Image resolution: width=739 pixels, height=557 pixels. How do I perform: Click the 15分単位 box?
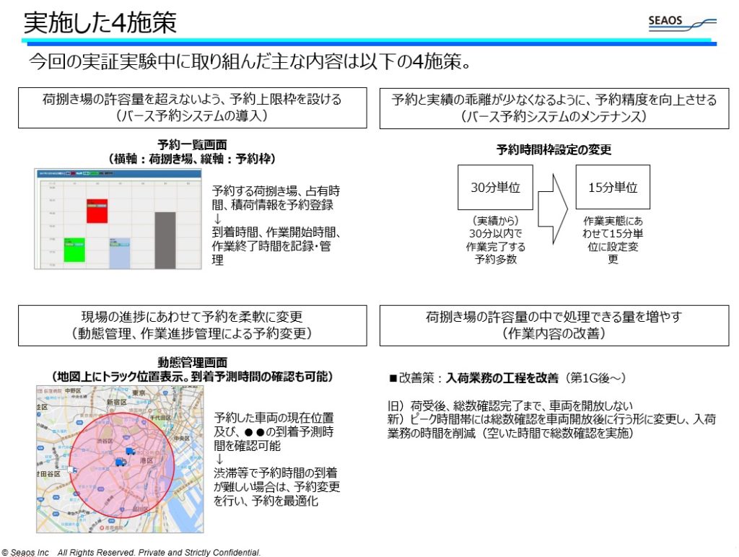[x=613, y=188]
